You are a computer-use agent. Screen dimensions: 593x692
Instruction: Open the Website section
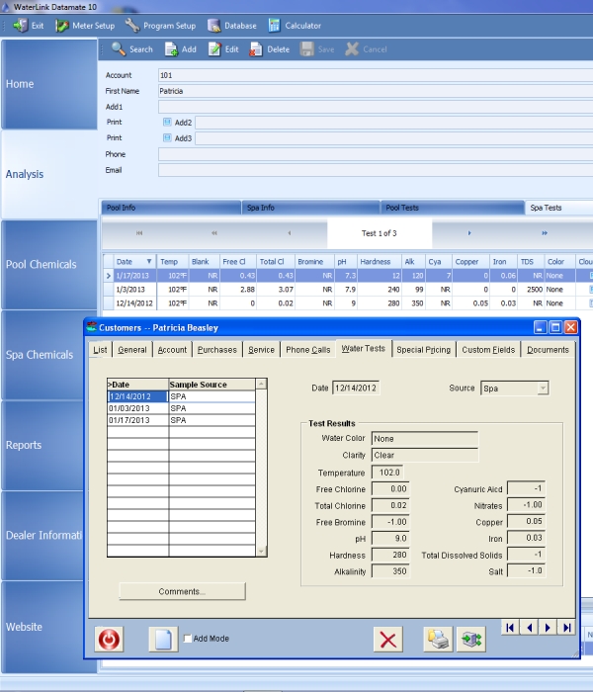click(42, 627)
